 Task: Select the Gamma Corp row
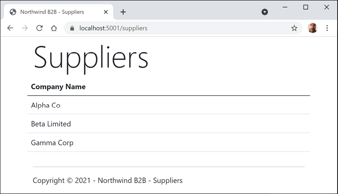[x=52, y=143]
